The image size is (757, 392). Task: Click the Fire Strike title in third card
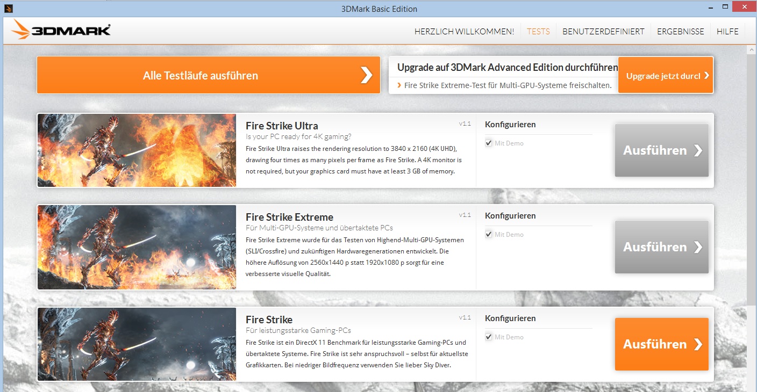pos(269,320)
